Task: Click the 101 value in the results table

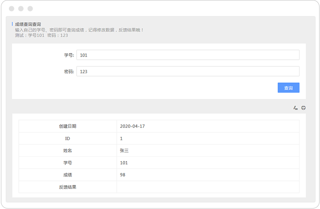Action: pyautogui.click(x=124, y=163)
